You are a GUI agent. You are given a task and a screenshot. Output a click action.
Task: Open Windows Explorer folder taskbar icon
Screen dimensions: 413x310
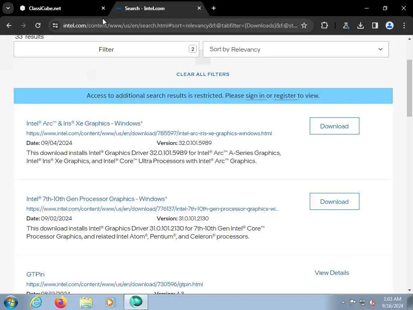[x=86, y=302]
